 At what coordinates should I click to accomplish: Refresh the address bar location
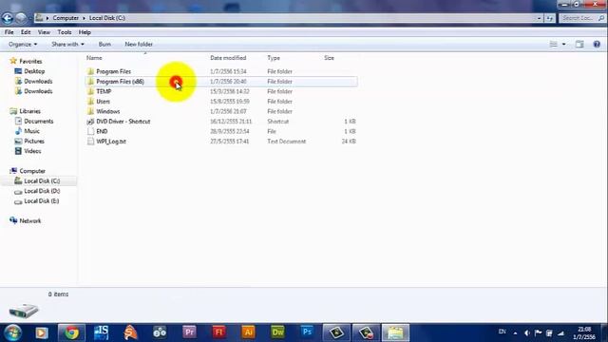pos(550,18)
